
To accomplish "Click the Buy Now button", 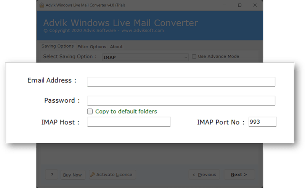I will tap(72, 175).
